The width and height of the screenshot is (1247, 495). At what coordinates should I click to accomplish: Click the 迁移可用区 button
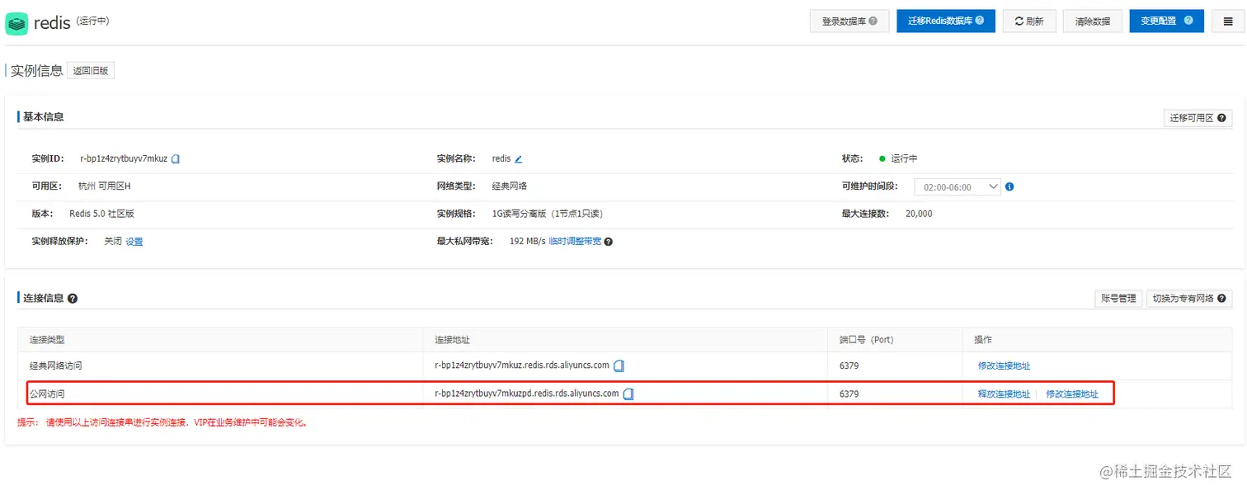[x=1198, y=118]
